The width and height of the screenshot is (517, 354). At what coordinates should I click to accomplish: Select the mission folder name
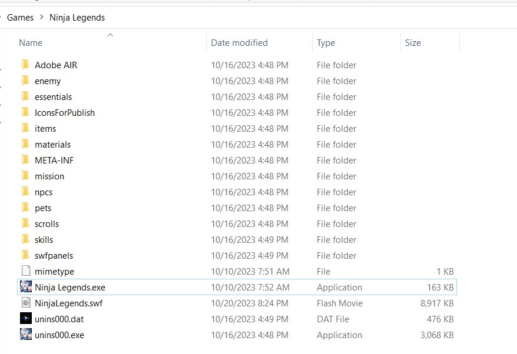tap(49, 176)
